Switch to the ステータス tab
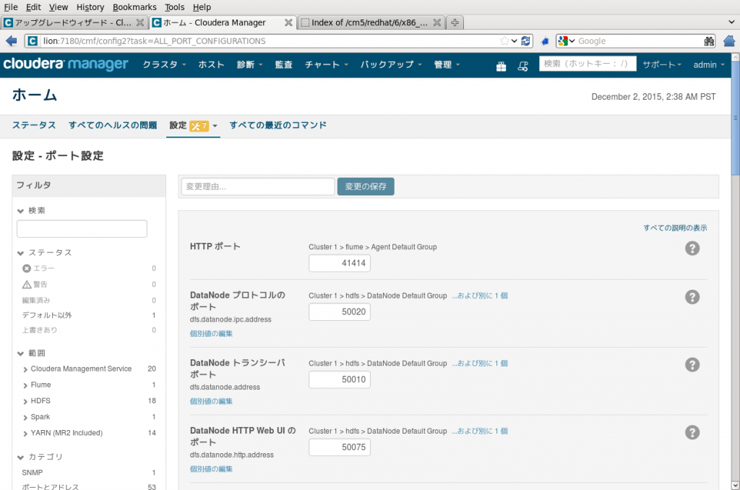Screen dimensions: 740x490 (x=34, y=125)
